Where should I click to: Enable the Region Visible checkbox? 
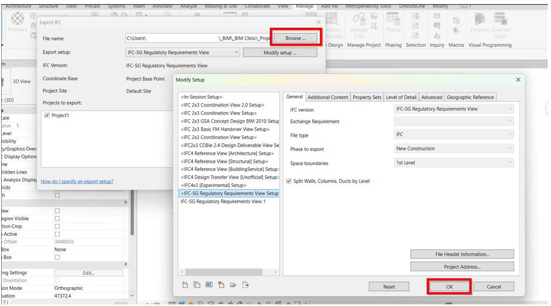[x=57, y=219]
